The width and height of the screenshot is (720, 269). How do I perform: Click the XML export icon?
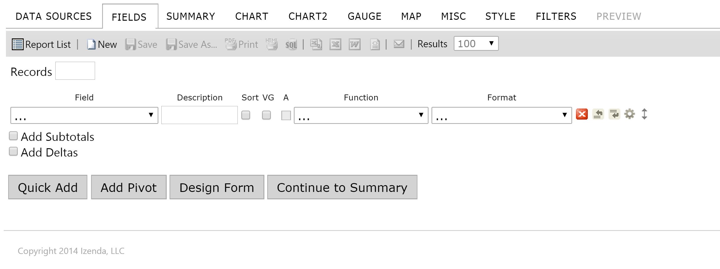375,45
